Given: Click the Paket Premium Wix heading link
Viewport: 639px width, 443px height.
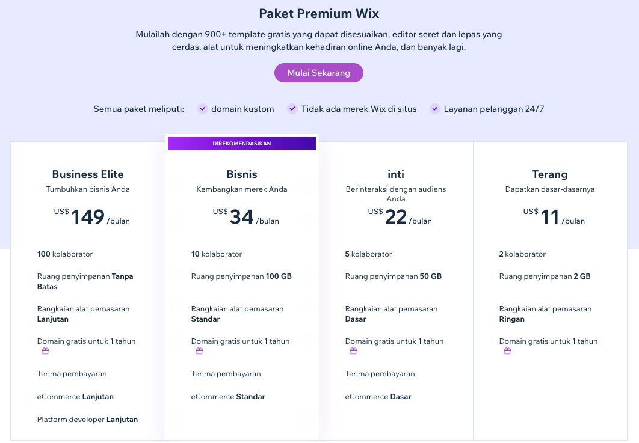Looking at the screenshot, I should 319,13.
